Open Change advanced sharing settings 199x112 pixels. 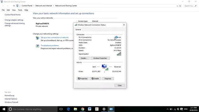pyautogui.click(x=15, y=24)
